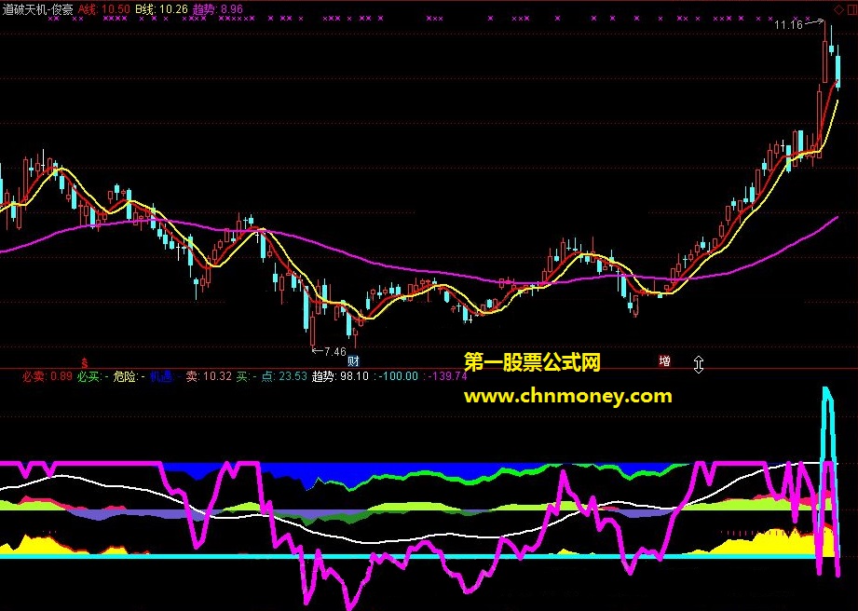Viewport: 858px width, 611px height.
Task: Select the 趋势: 98.10 indicator label
Action: coord(340,376)
